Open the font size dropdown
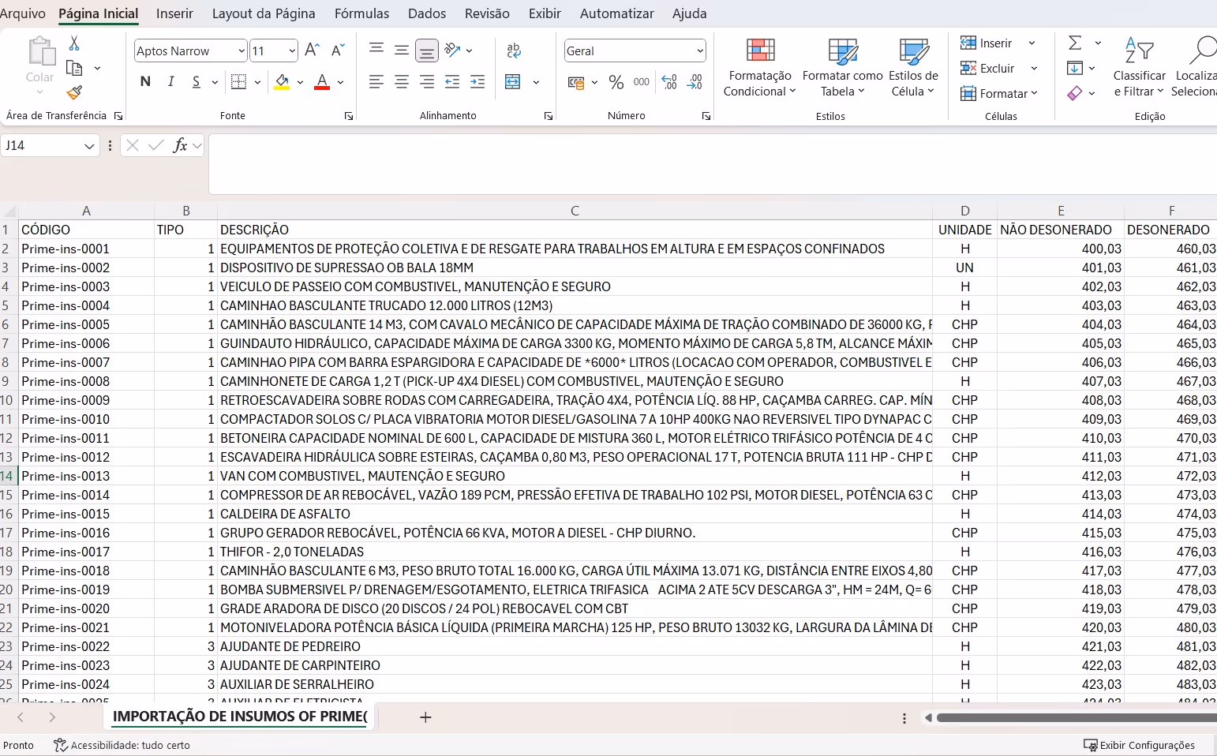Image resolution: width=1217 pixels, height=756 pixels. click(292, 51)
